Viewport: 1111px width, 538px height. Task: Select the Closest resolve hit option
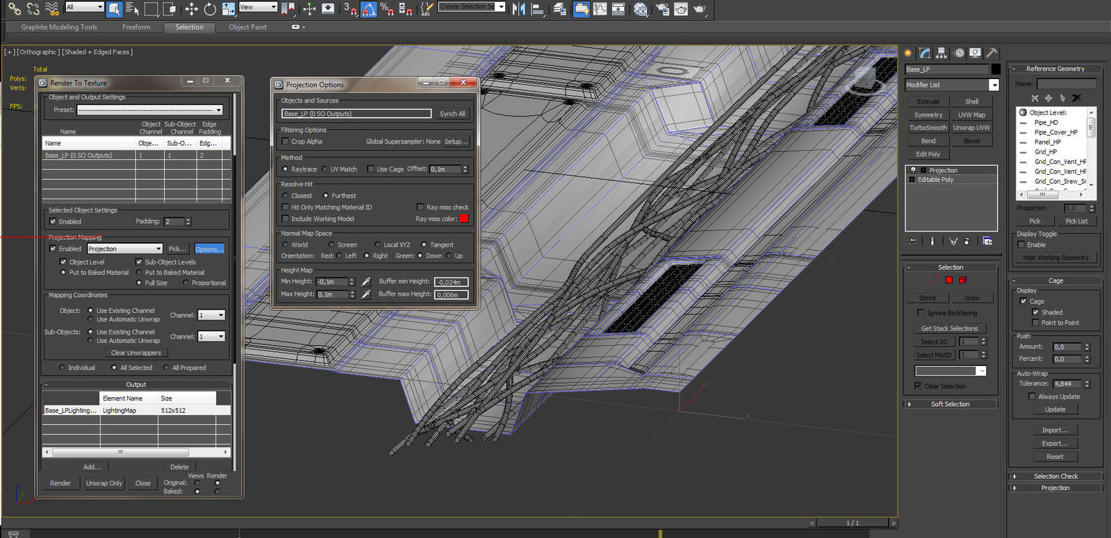coord(285,196)
